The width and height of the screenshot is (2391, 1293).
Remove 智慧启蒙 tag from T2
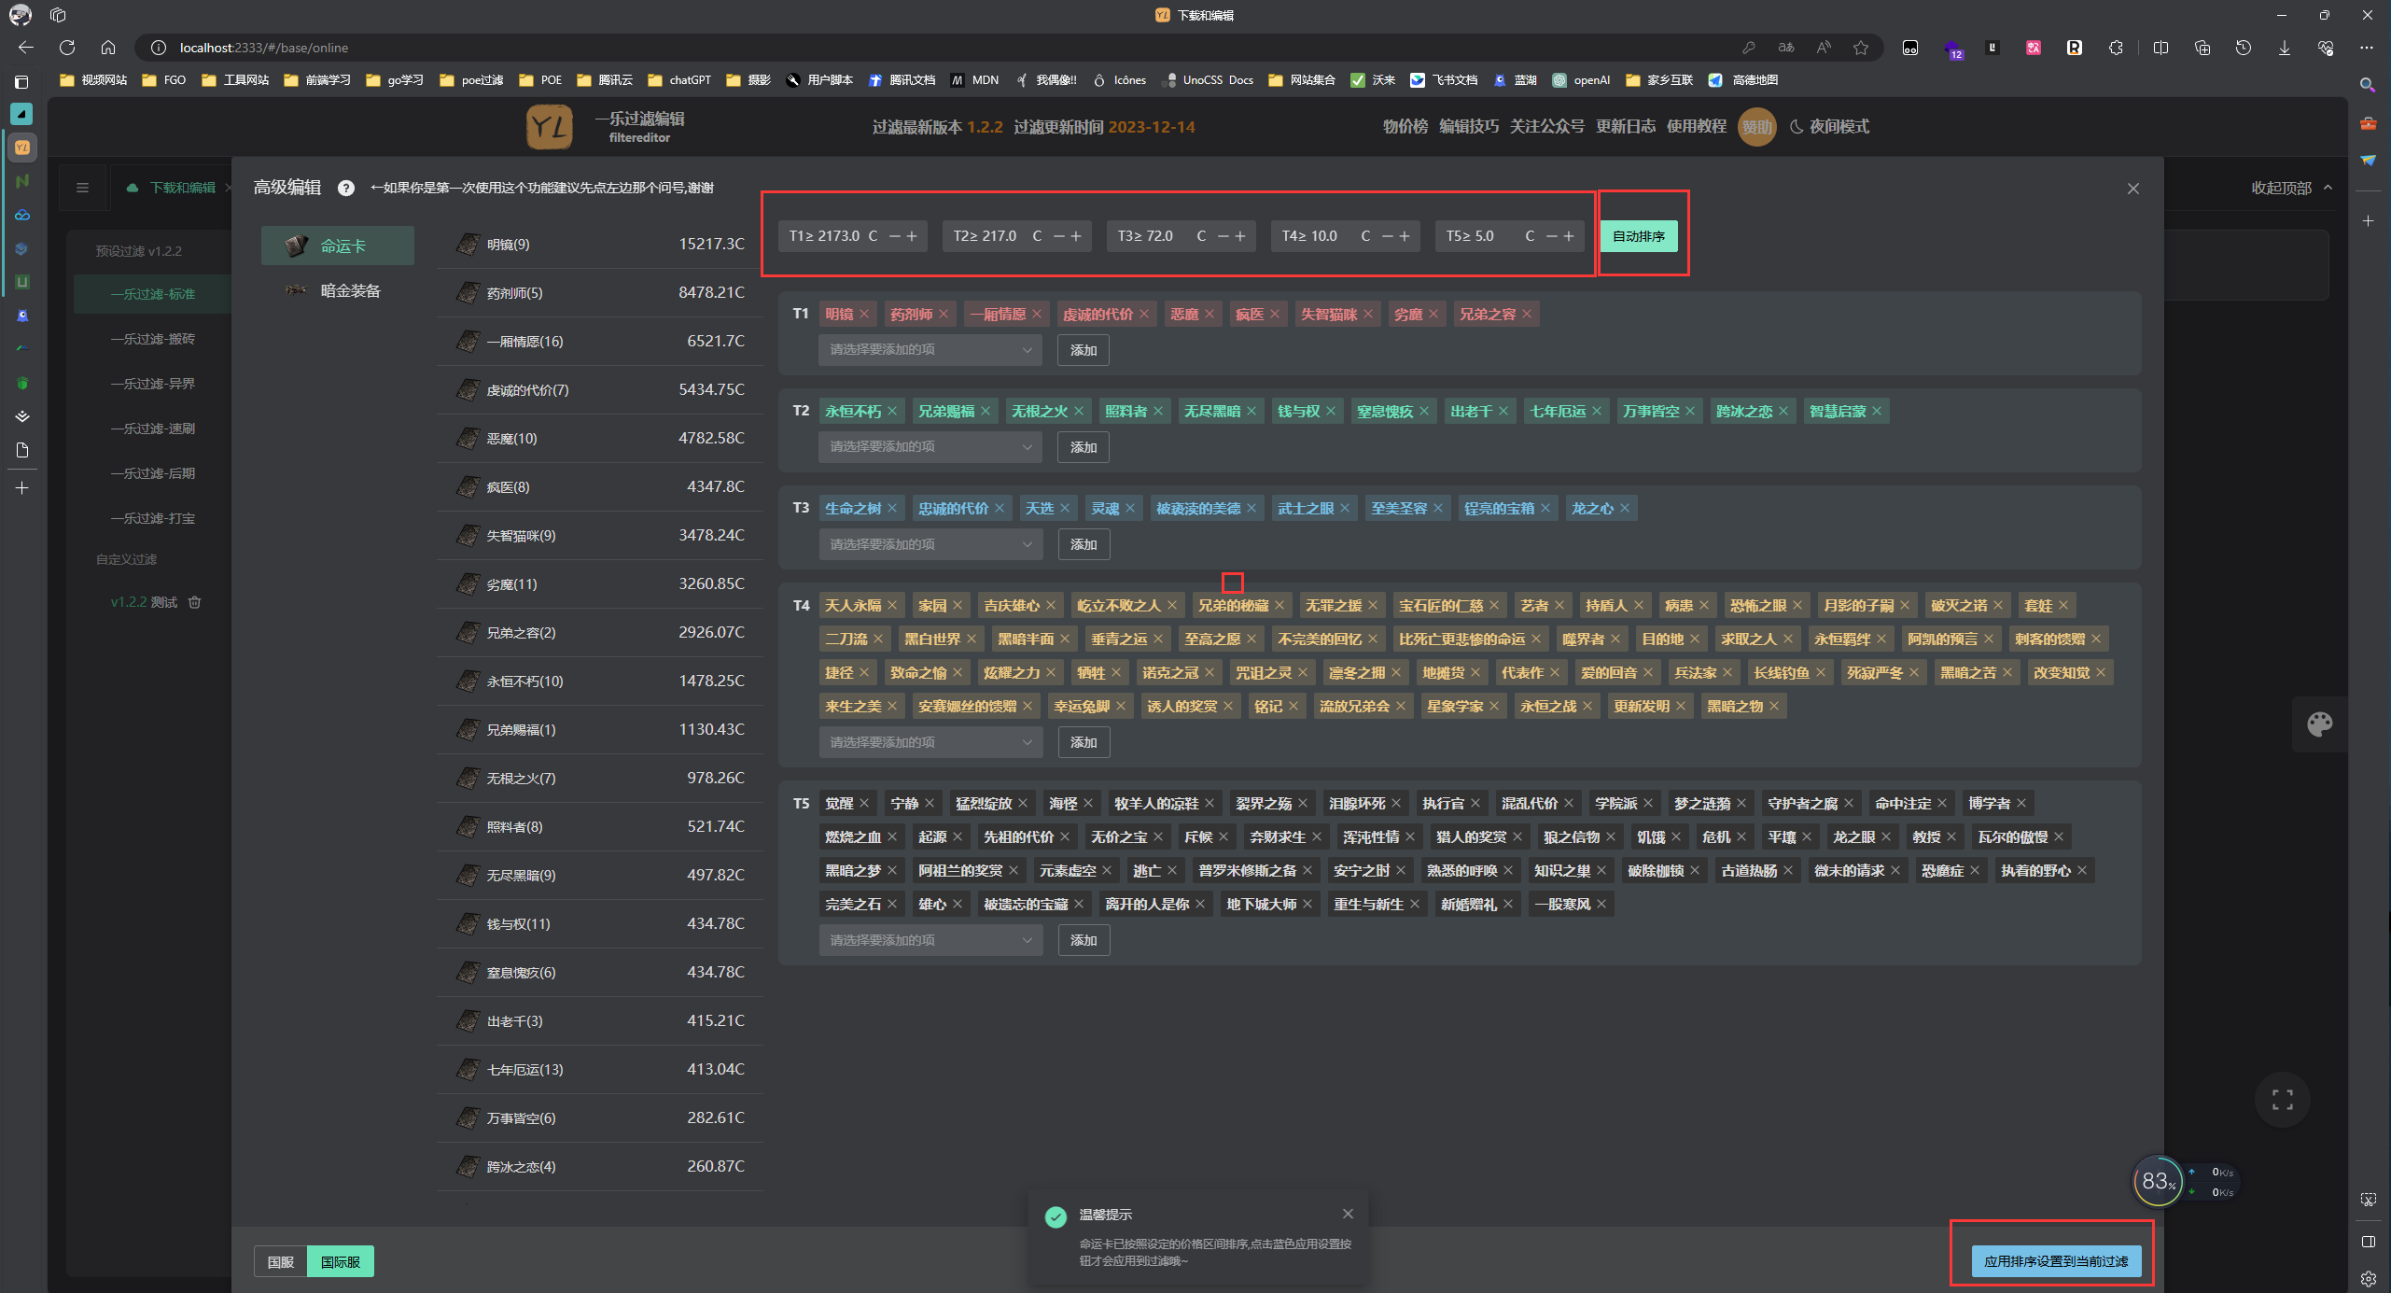[1877, 412]
